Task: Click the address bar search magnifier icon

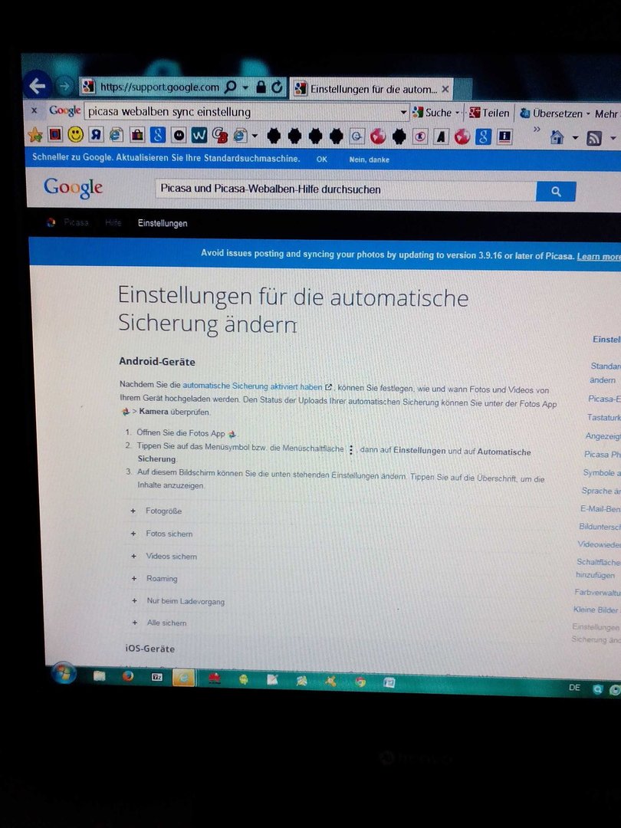Action: 230,87
